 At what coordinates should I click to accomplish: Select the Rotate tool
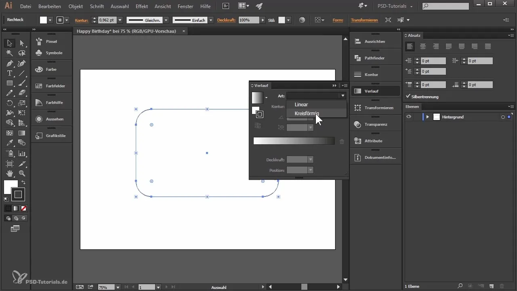10,103
